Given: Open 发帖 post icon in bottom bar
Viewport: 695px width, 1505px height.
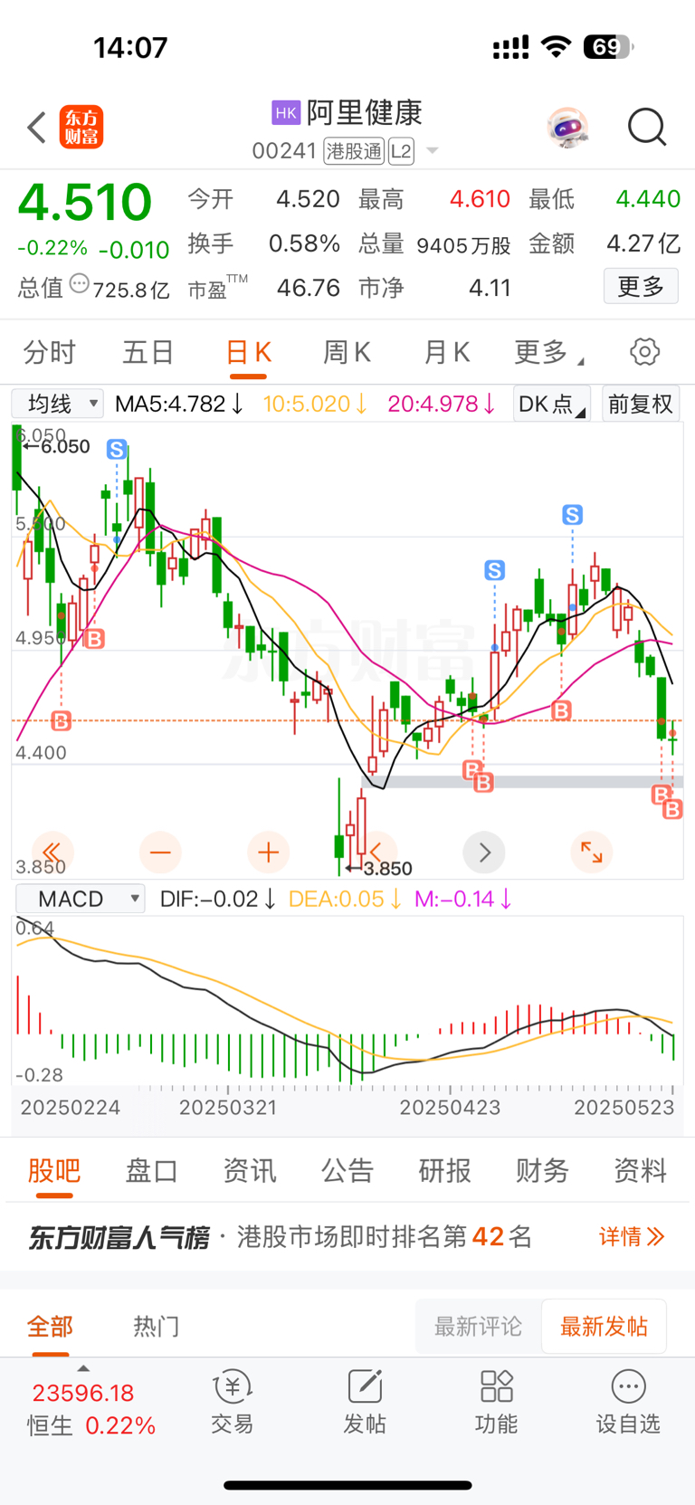Looking at the screenshot, I should (x=365, y=1402).
